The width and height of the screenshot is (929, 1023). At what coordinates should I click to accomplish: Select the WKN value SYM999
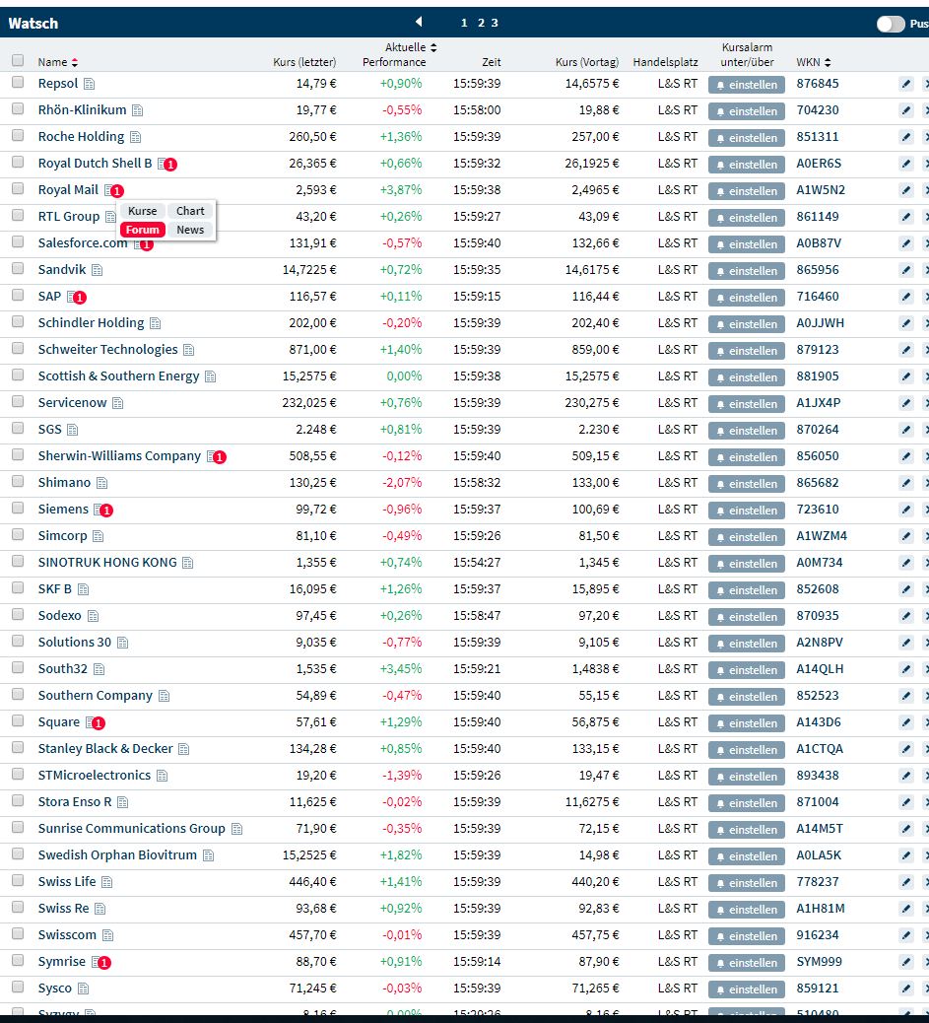tap(820, 962)
